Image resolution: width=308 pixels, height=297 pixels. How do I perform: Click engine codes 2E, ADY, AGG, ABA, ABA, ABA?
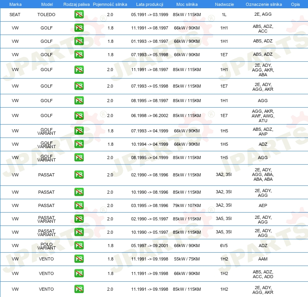(x=263, y=174)
